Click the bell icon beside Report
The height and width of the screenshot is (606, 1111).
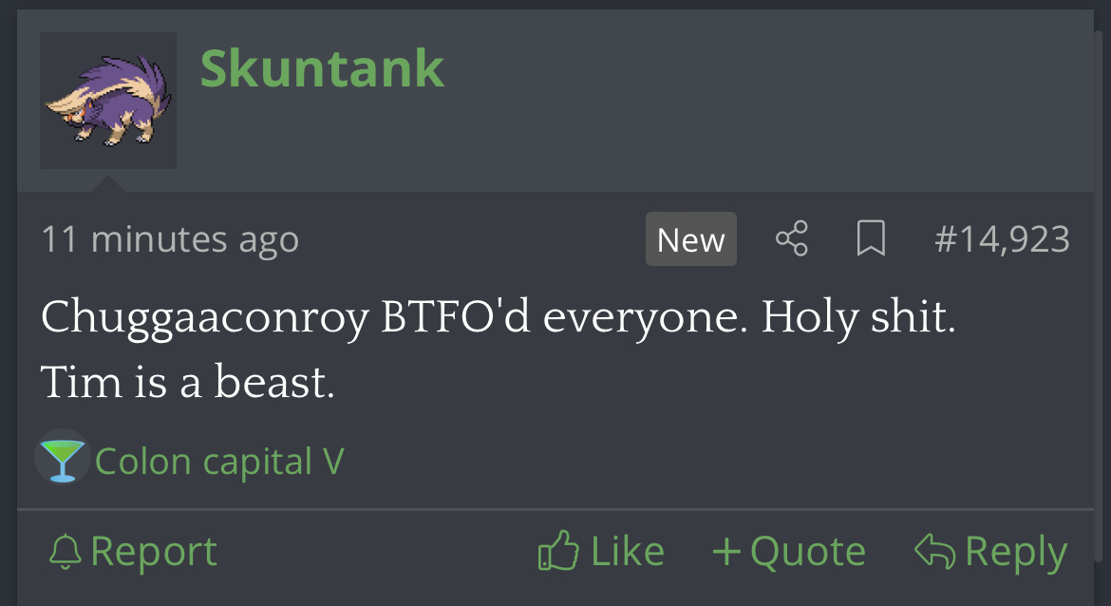66,552
